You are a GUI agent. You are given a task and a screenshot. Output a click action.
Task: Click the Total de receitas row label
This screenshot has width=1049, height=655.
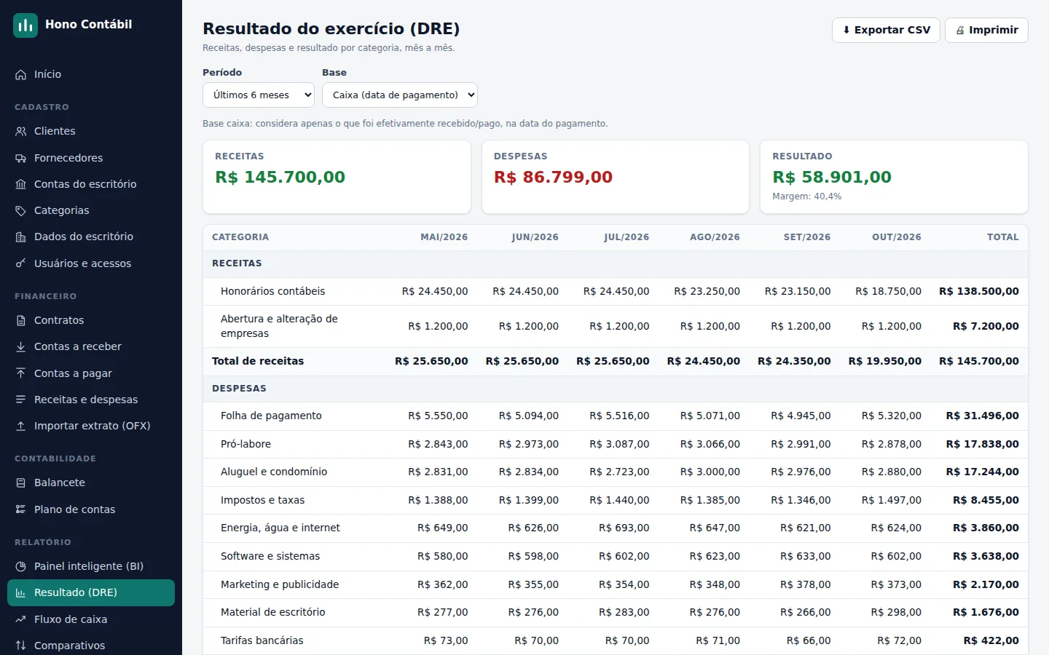pos(258,361)
